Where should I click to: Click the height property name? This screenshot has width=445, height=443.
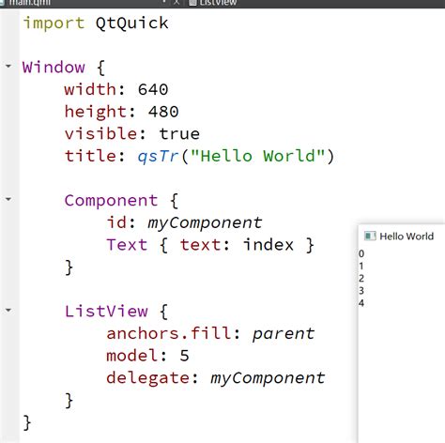click(96, 112)
